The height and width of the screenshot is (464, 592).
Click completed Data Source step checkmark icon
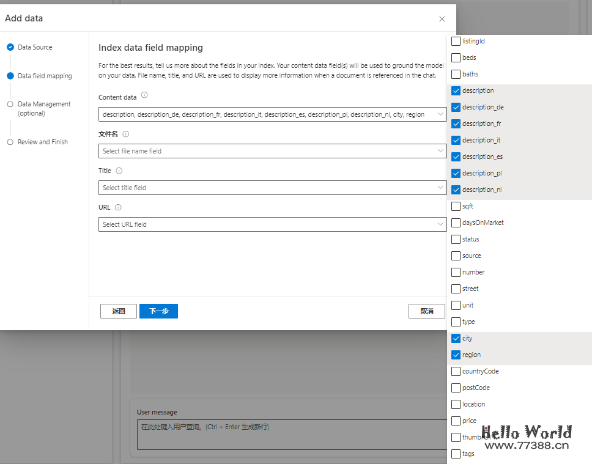coord(10,47)
